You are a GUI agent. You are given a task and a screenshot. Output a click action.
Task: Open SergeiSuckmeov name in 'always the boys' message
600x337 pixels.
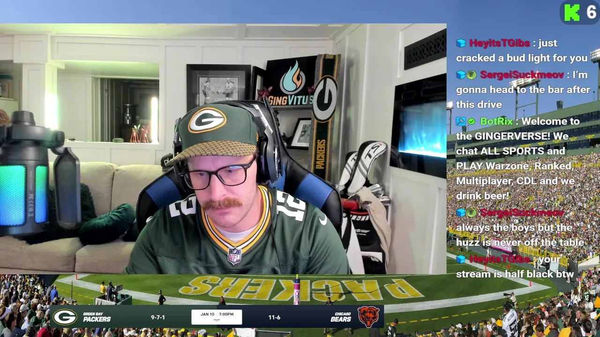(522, 213)
